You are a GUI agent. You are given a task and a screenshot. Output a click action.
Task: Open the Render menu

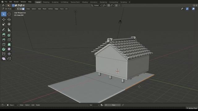[16, 2]
